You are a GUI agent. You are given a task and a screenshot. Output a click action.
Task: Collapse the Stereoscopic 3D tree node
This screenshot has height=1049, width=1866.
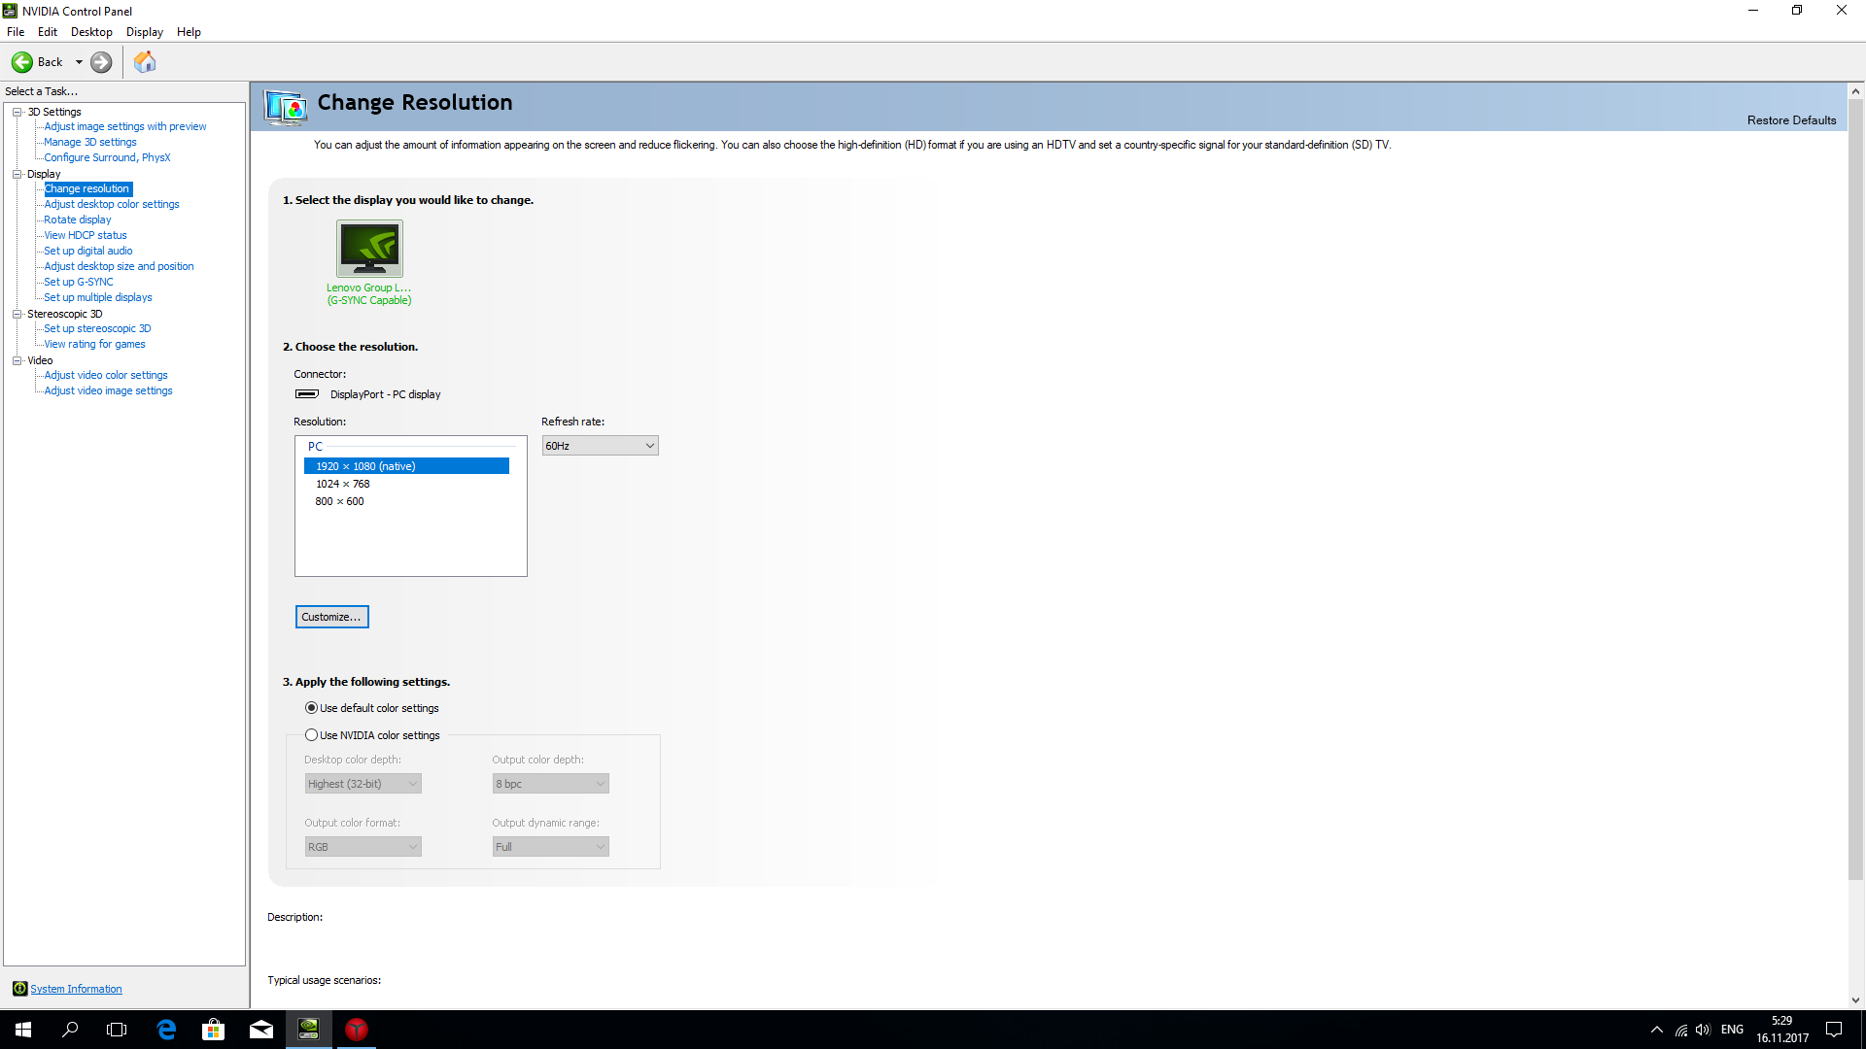point(17,314)
